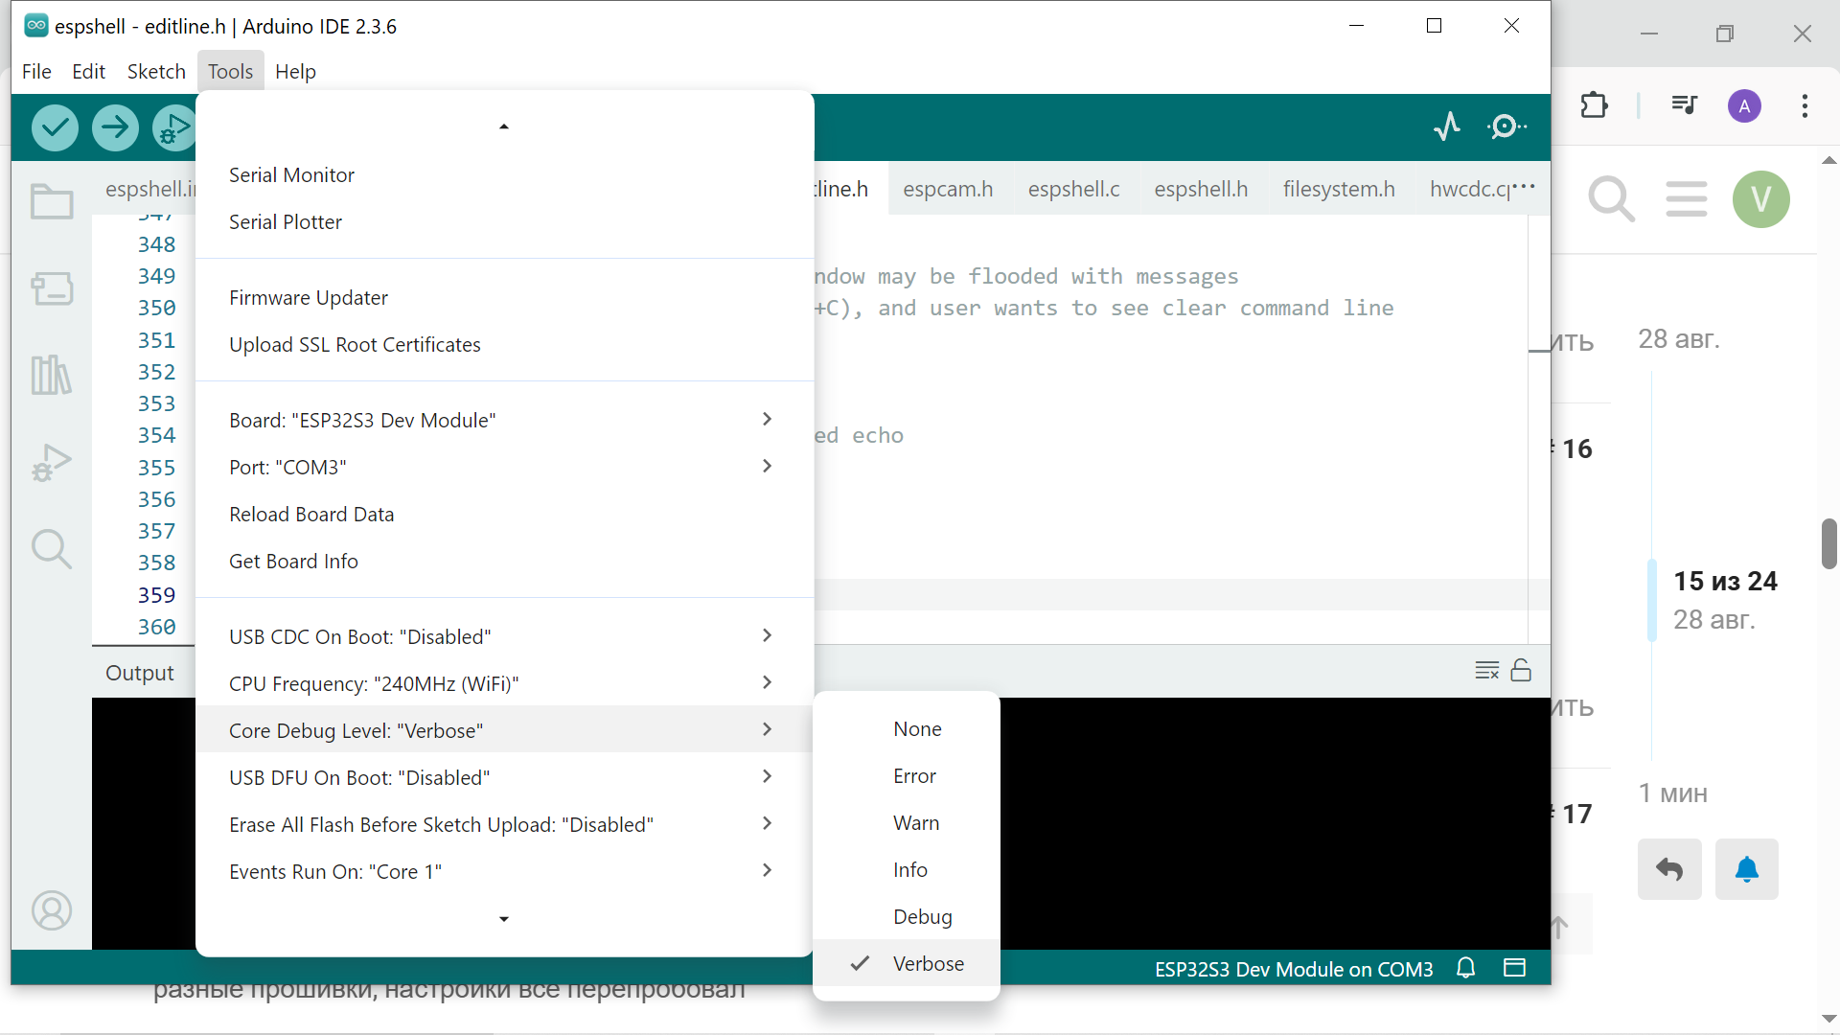Select Info debug level
Image resolution: width=1840 pixels, height=1035 pixels.
(x=907, y=870)
